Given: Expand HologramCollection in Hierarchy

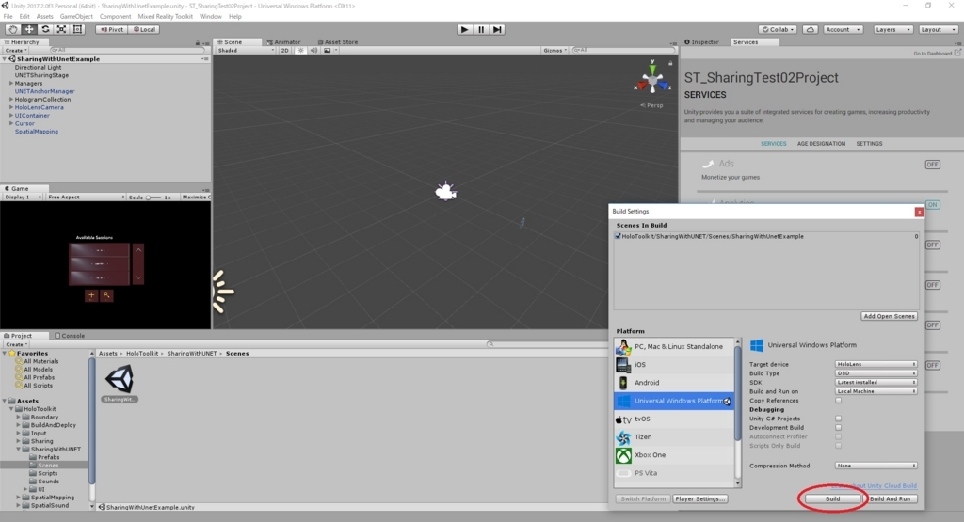Looking at the screenshot, I should (11, 99).
